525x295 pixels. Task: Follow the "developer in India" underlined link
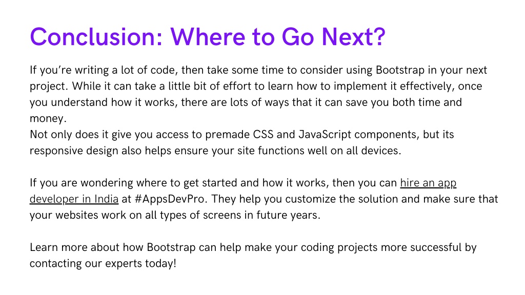click(74, 199)
